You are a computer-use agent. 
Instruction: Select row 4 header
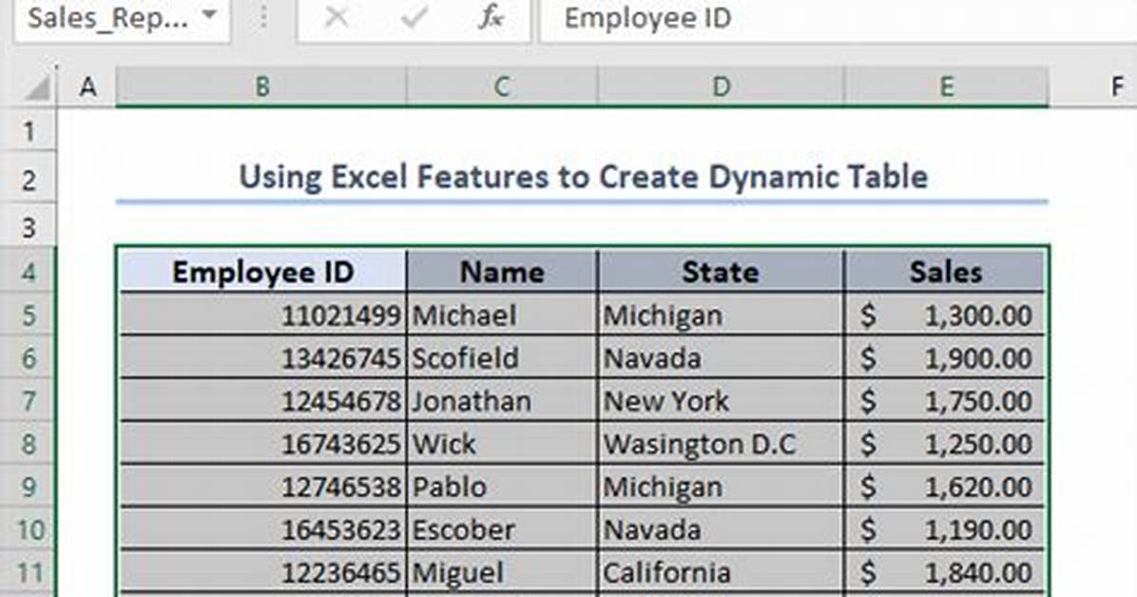[x=29, y=272]
